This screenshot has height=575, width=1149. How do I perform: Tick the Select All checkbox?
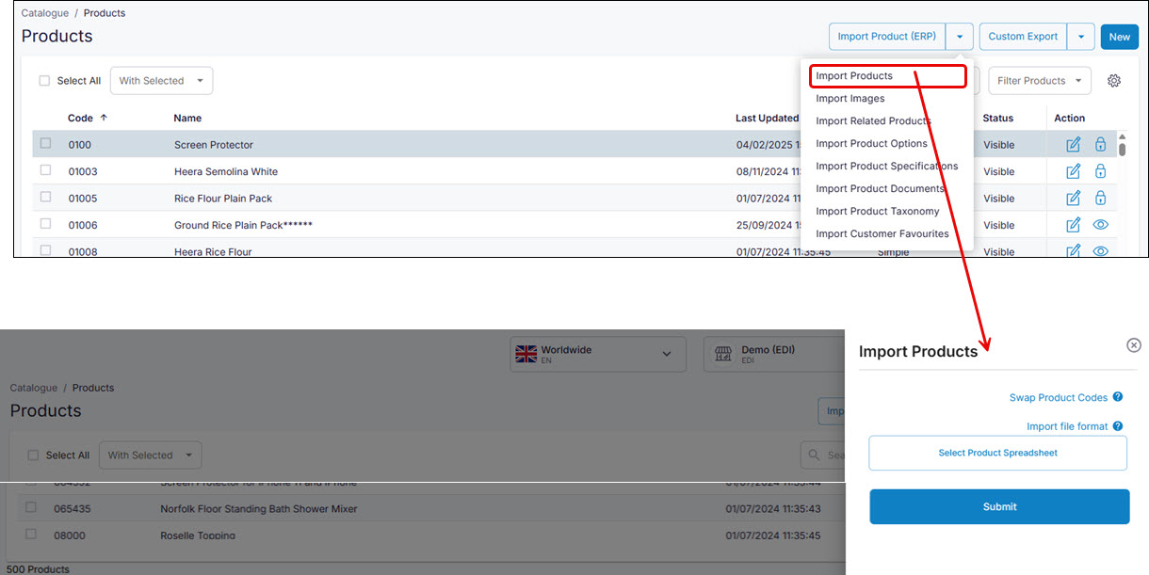click(x=44, y=80)
